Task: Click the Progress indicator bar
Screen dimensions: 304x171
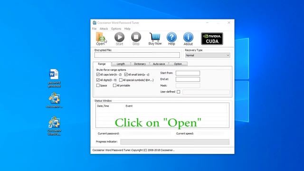Action: (x=175, y=142)
